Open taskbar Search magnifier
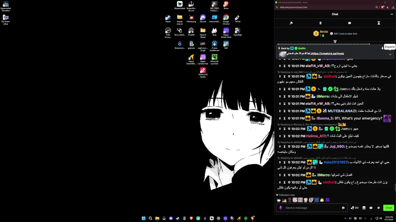The image size is (396, 222). click(x=150, y=218)
